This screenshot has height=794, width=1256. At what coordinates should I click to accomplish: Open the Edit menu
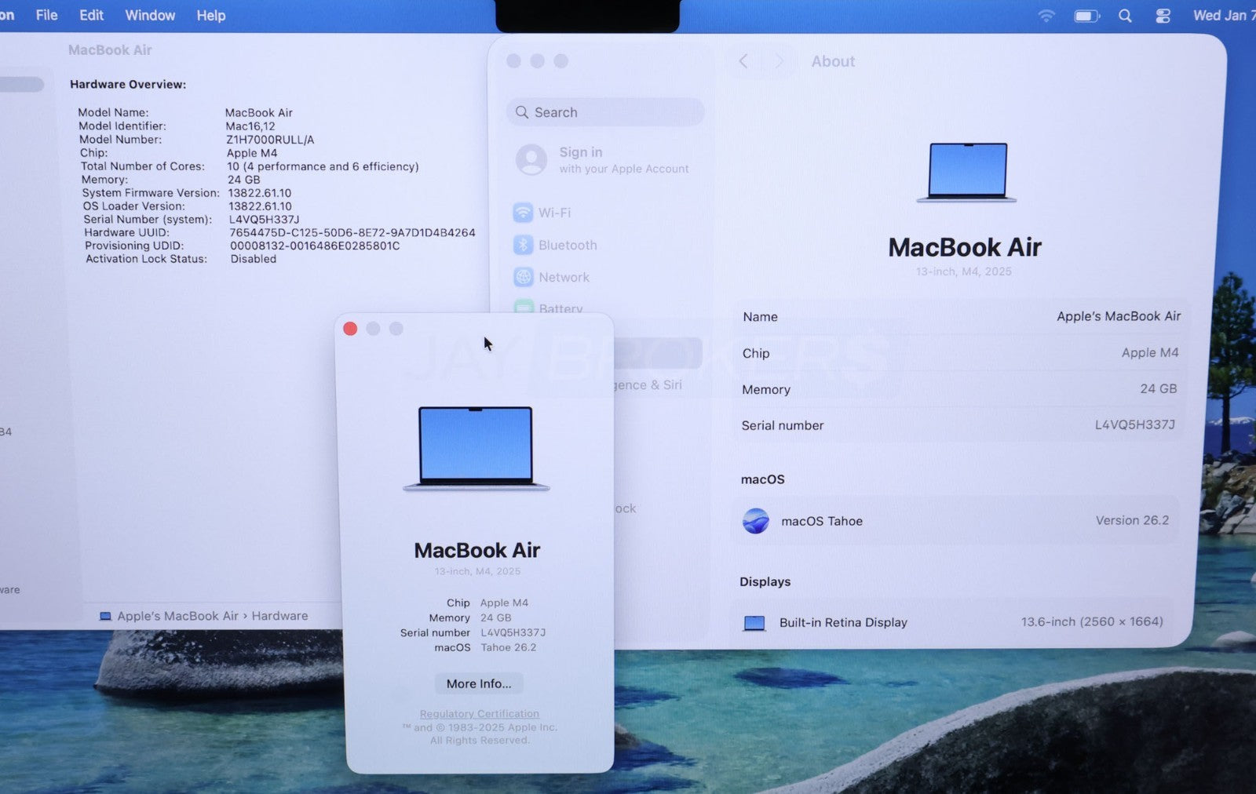point(91,15)
